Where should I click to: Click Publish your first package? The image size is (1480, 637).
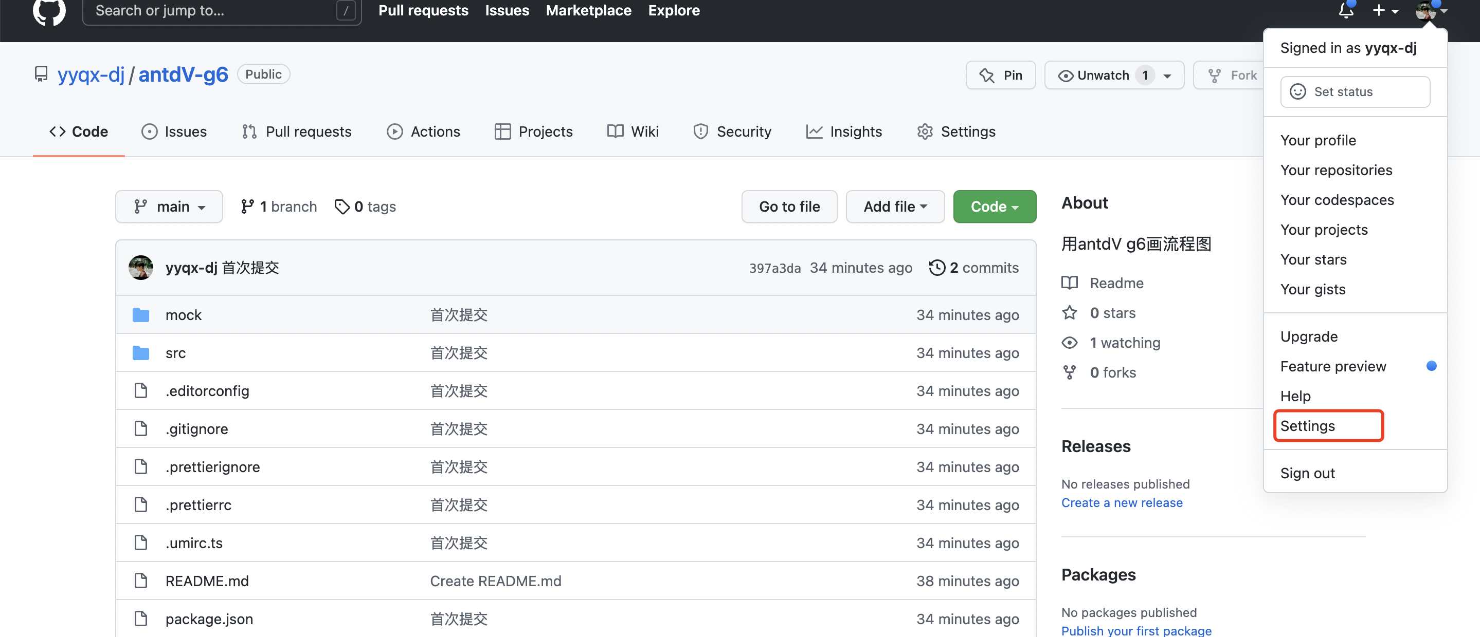pyautogui.click(x=1136, y=630)
